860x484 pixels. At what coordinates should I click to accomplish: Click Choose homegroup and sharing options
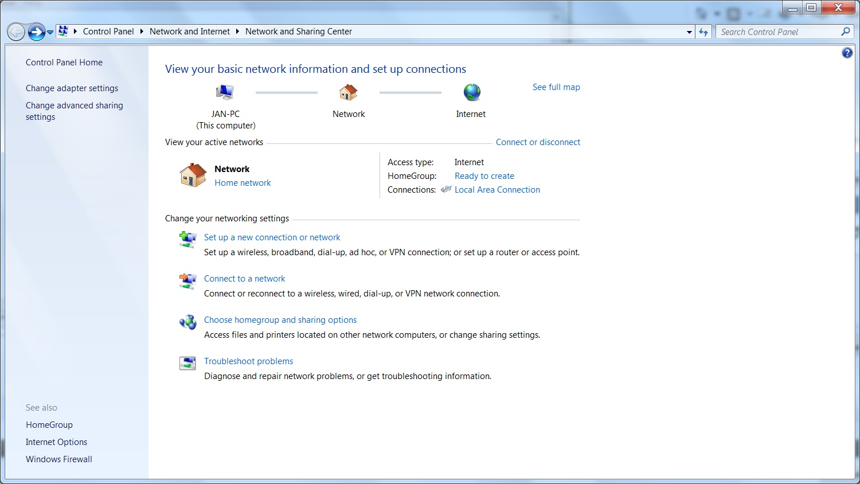(x=280, y=320)
